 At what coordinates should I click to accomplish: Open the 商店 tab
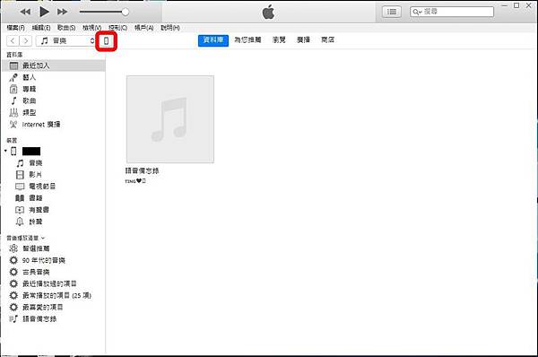pos(327,40)
